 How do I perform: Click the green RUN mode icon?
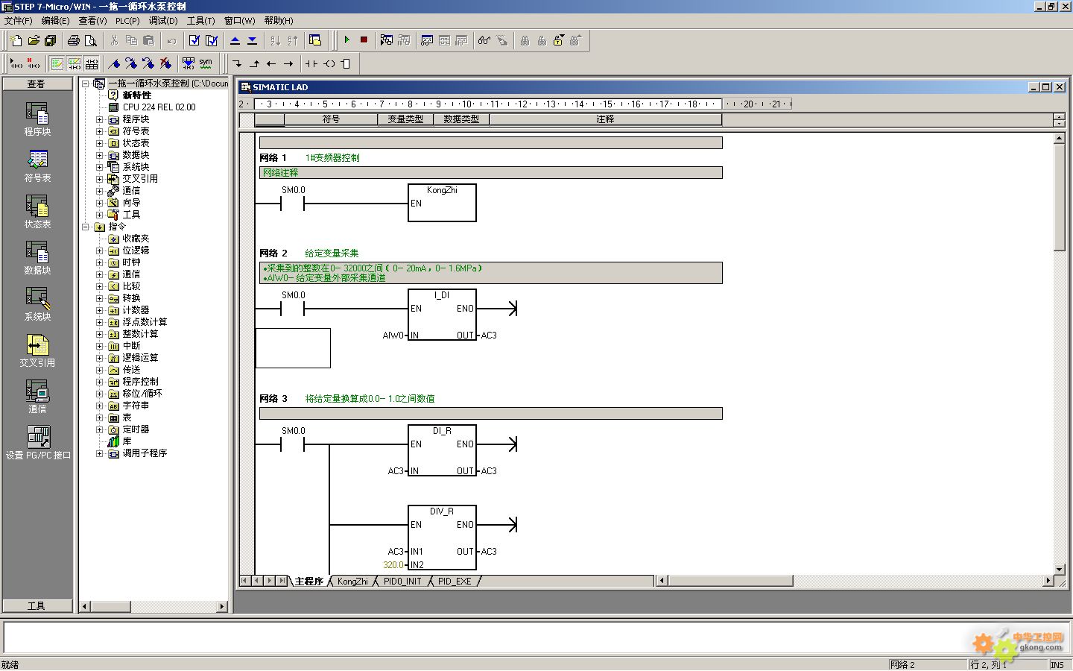click(x=347, y=40)
